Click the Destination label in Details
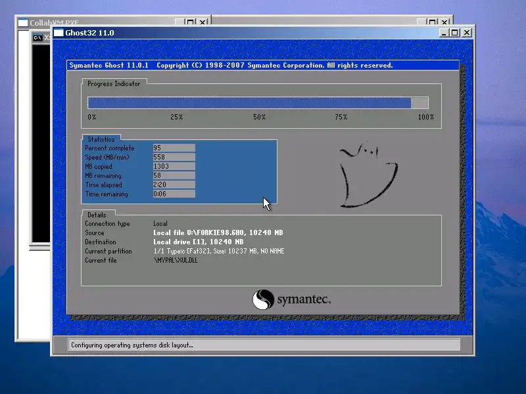Screen dimensions: 526x394 pos(101,242)
